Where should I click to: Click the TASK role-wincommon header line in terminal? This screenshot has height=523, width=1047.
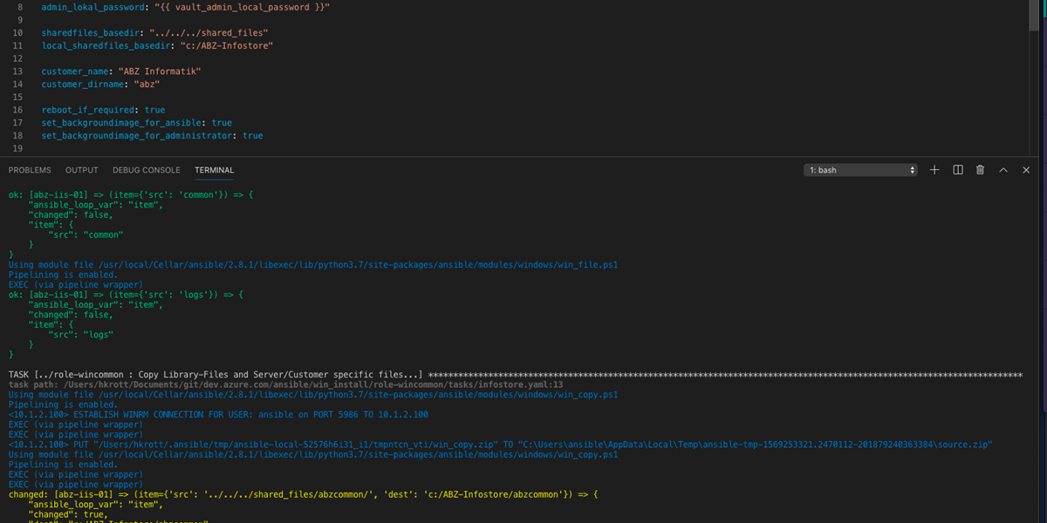pyautogui.click(x=216, y=374)
